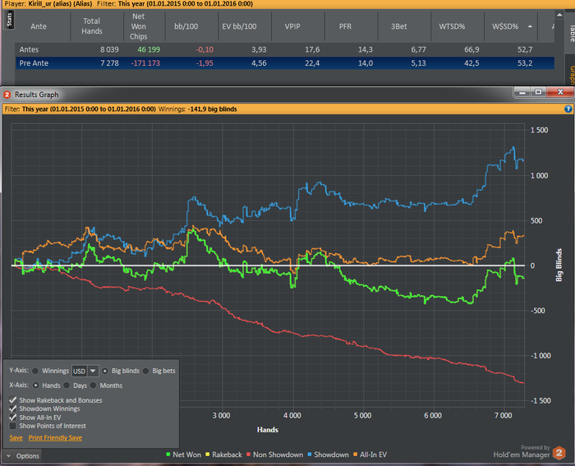Sort by bb/100 column header

pyautogui.click(x=186, y=26)
